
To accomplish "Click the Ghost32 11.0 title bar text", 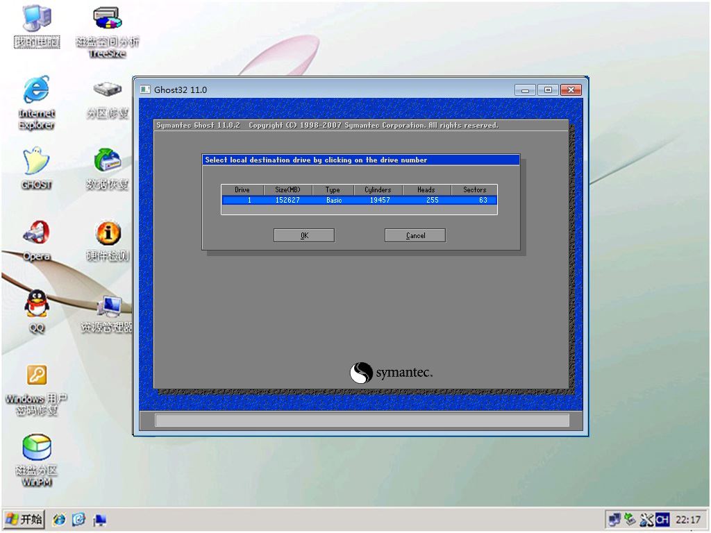I will point(181,90).
